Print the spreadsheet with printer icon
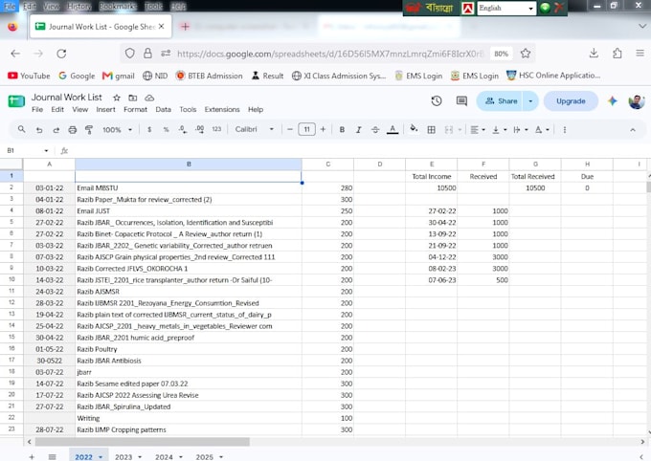The image size is (651, 461). point(72,130)
